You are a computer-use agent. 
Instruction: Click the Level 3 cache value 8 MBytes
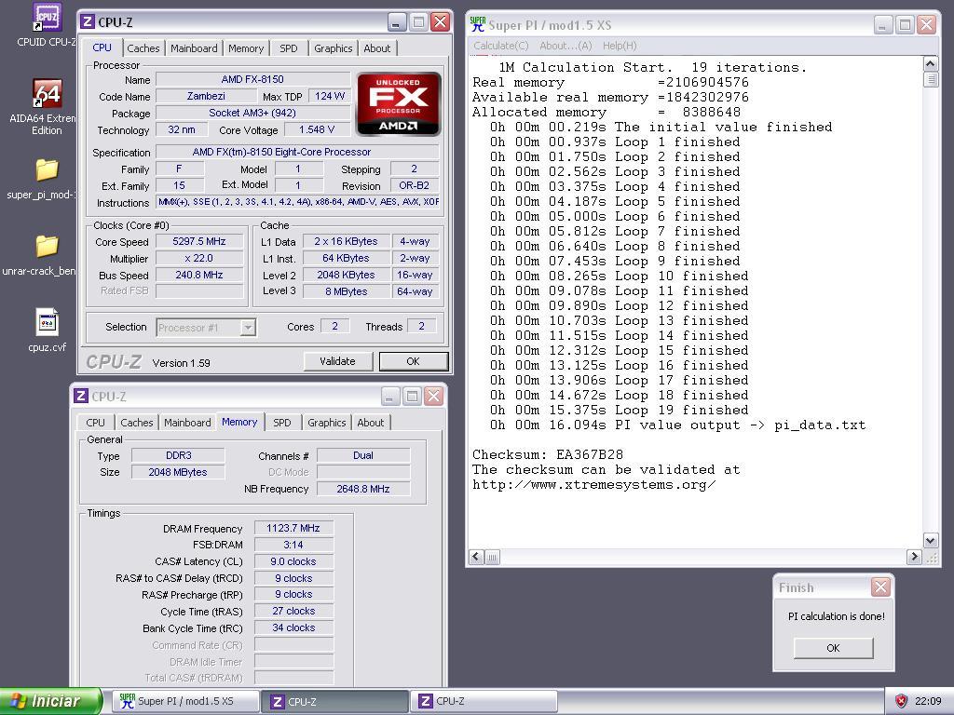coord(347,291)
